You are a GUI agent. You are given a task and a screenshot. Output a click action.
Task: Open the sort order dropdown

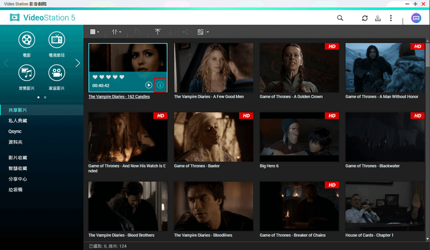[116, 32]
